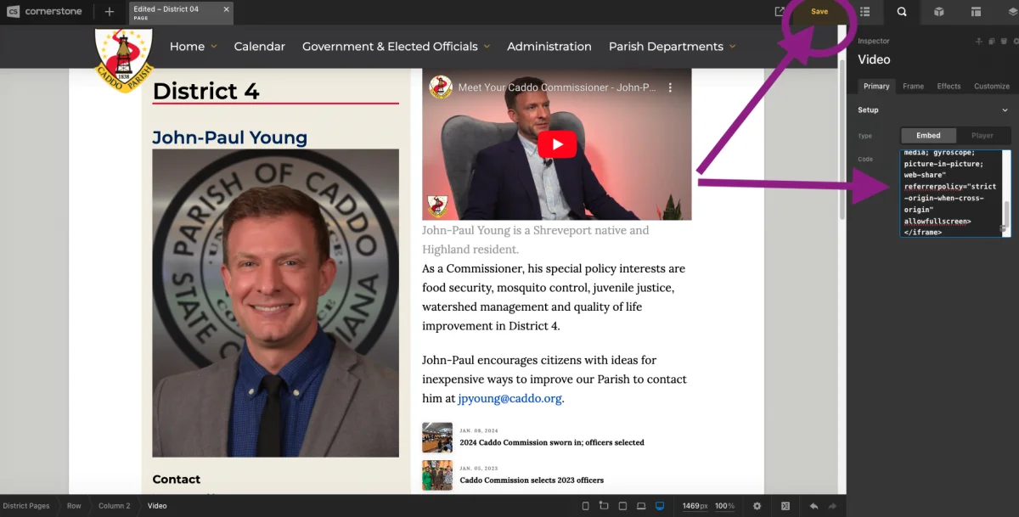Switch to the Customize tab
Screen dimensions: 1019x517
(991, 87)
